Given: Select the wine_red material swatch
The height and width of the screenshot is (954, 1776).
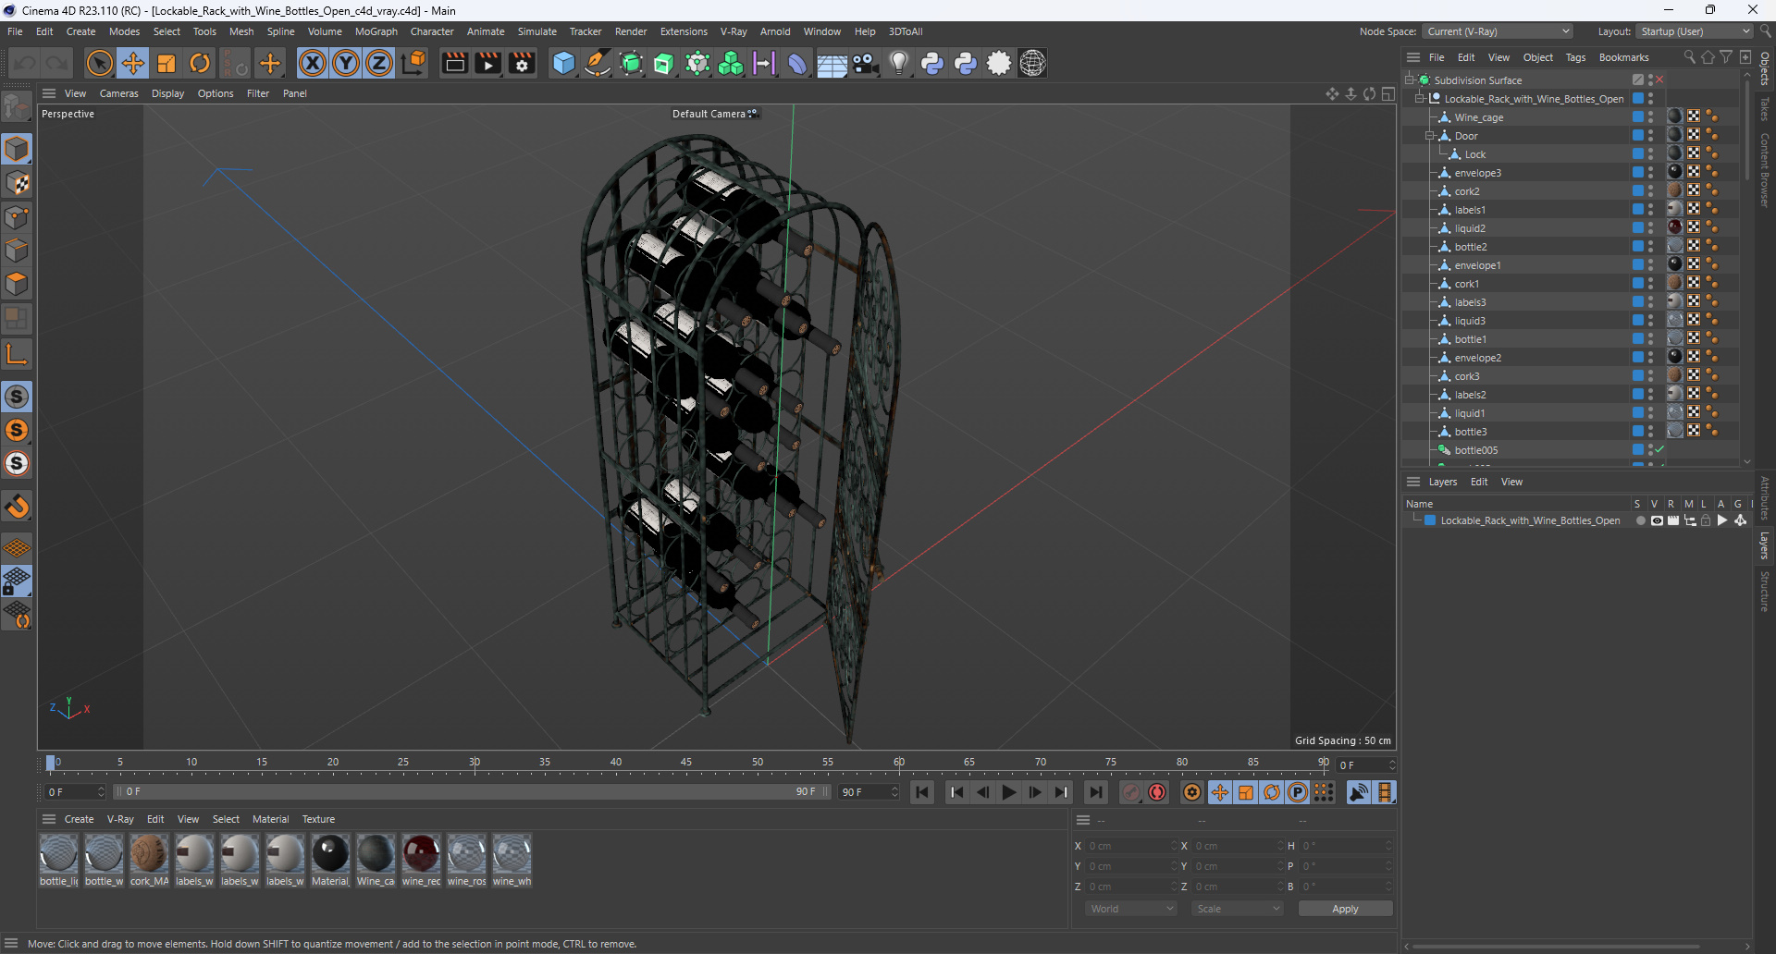Looking at the screenshot, I should click(x=421, y=854).
